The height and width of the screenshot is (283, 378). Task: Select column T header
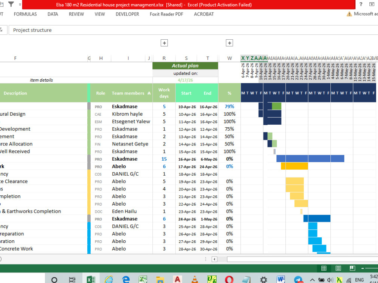pos(208,58)
